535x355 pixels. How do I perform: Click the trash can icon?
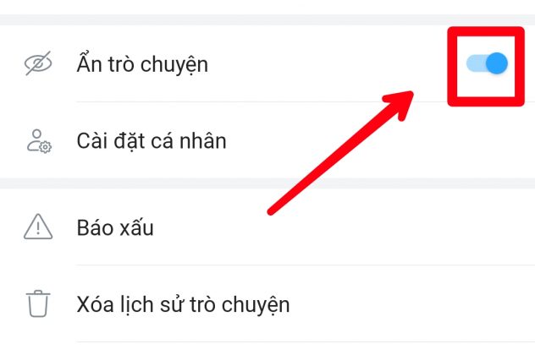pos(38,303)
